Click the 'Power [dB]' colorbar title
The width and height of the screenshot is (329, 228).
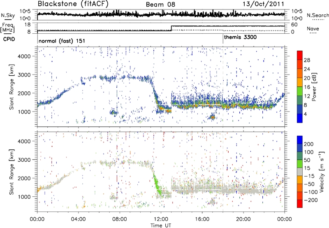(x=314, y=87)
